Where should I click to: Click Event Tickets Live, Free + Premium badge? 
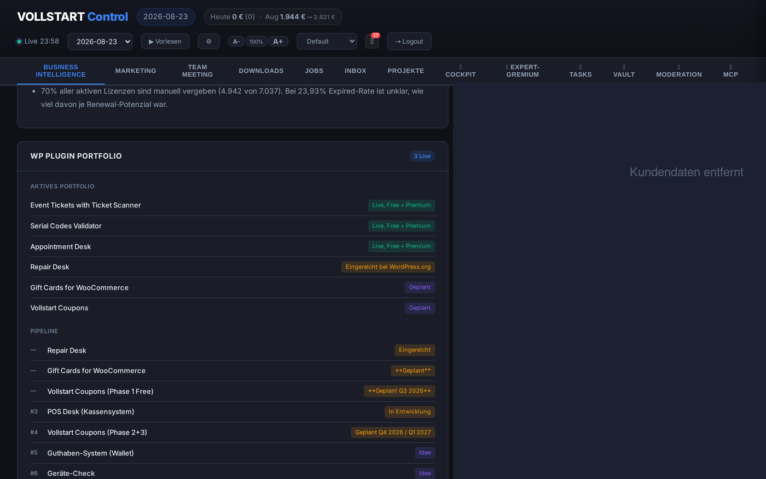402,205
